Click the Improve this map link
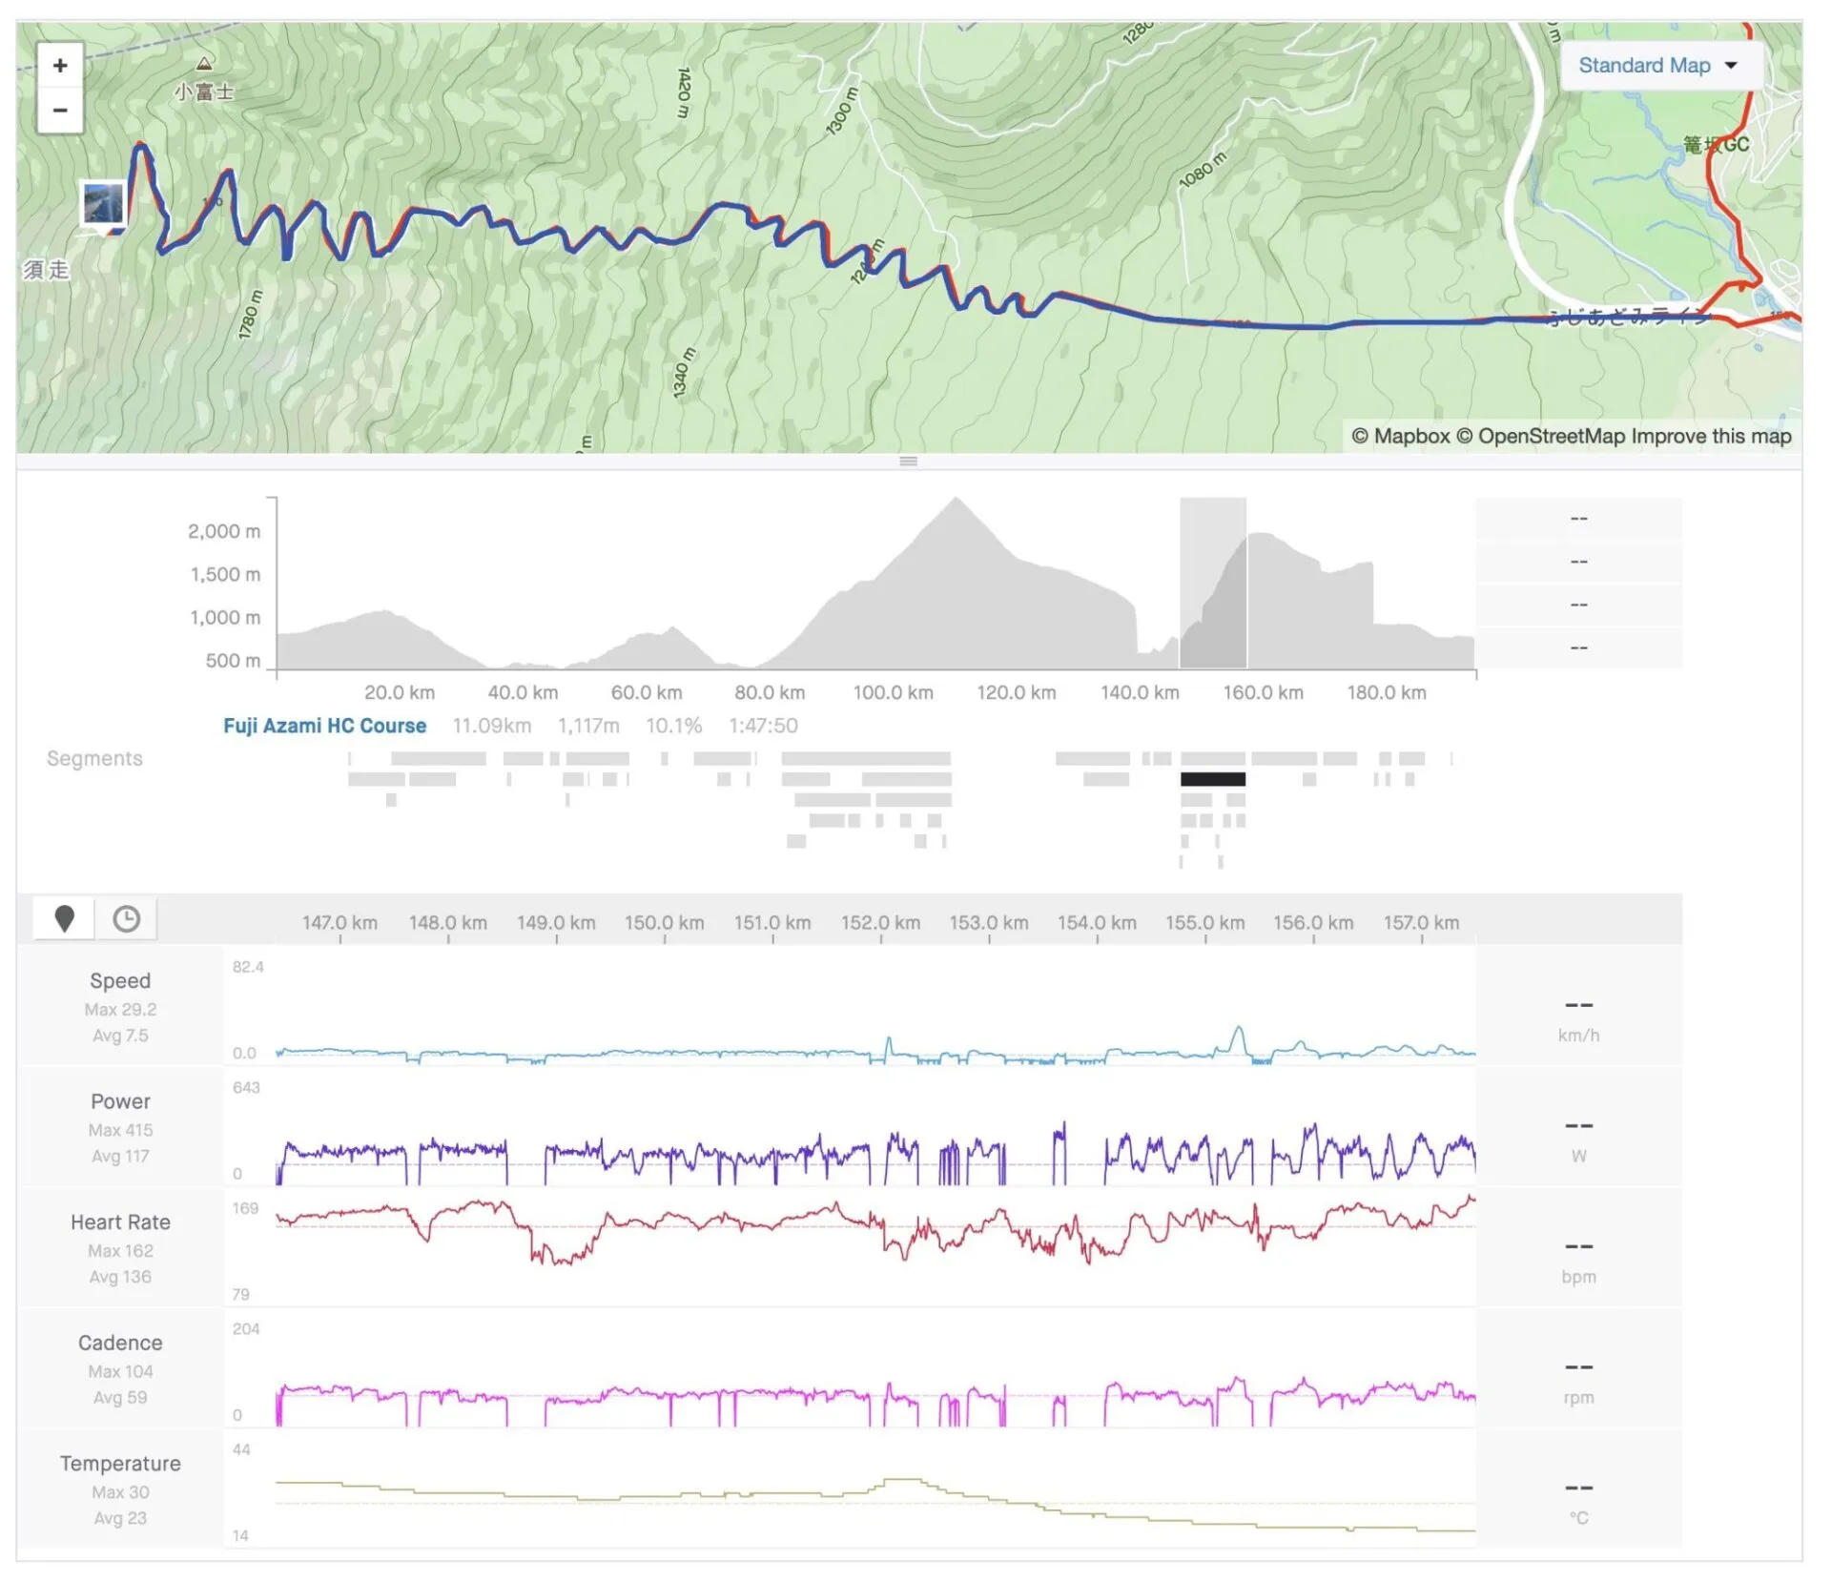Screen dimensions: 1831x1581 click(x=1711, y=436)
